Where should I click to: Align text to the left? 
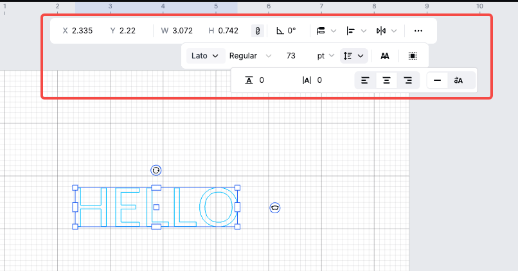click(x=365, y=80)
